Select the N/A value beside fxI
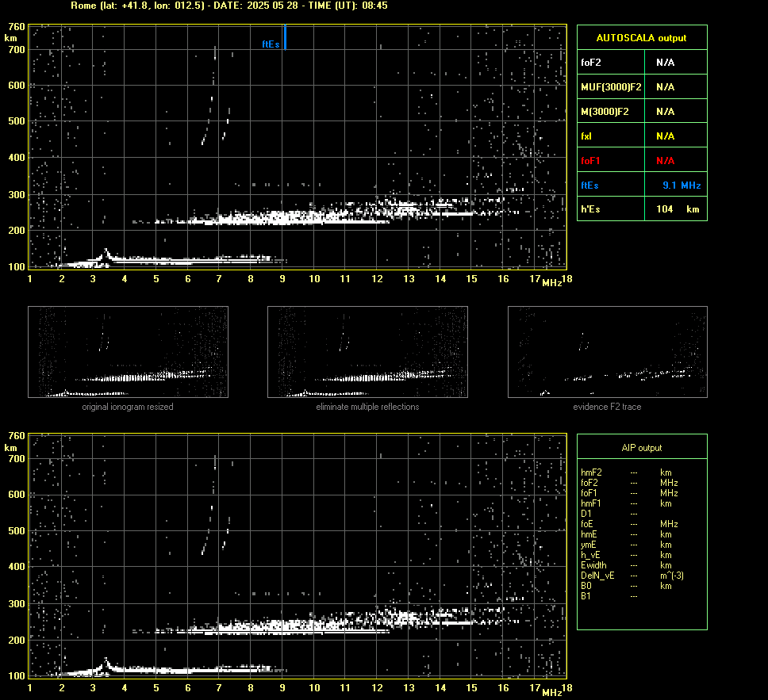 [665, 136]
